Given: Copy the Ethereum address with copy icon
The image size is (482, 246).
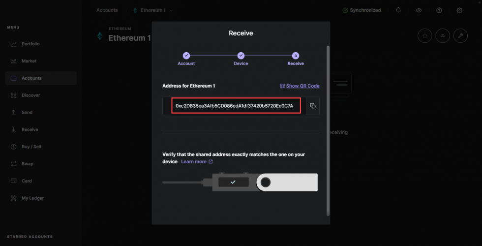Looking at the screenshot, I should 312,106.
